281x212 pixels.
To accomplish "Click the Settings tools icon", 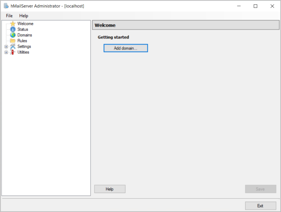I will [x=13, y=46].
